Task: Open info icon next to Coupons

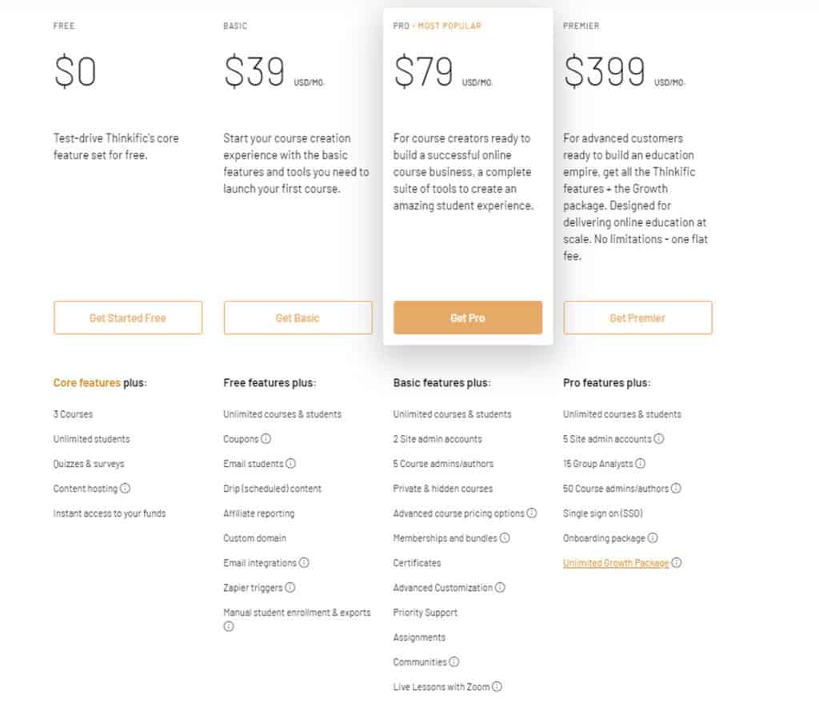Action: point(266,439)
